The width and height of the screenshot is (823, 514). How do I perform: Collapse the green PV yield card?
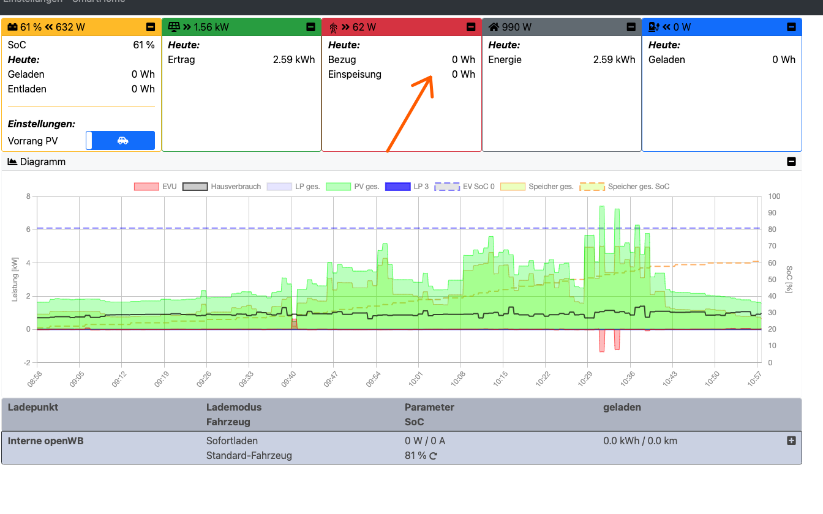[x=310, y=27]
